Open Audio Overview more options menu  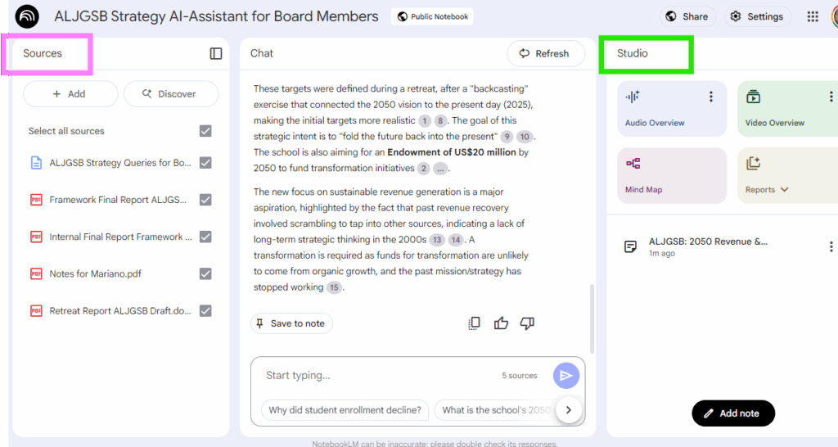click(710, 97)
